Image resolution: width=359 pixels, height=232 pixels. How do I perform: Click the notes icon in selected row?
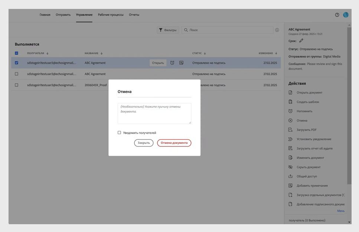tap(181, 63)
